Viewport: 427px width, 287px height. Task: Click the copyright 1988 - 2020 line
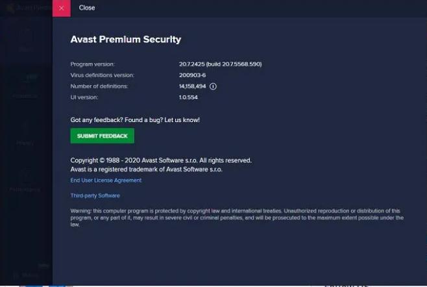click(160, 160)
